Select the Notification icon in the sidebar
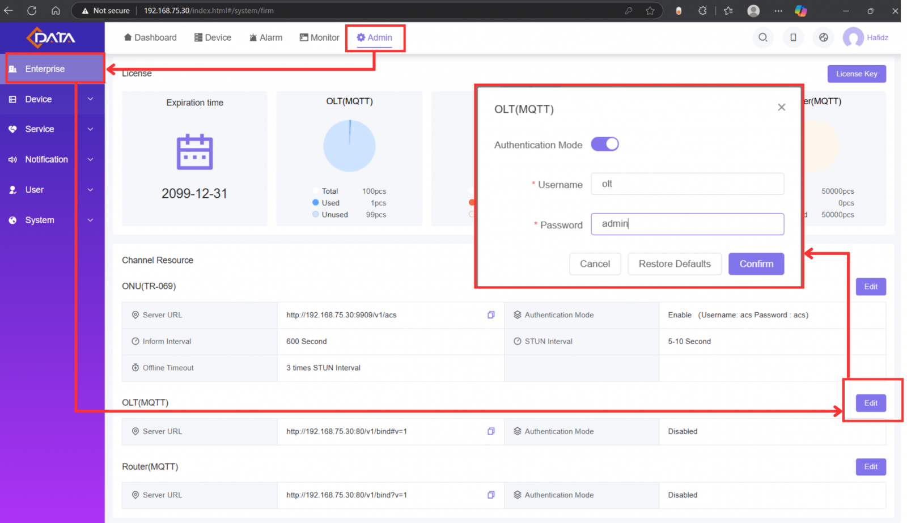The image size is (907, 523). [x=13, y=159]
